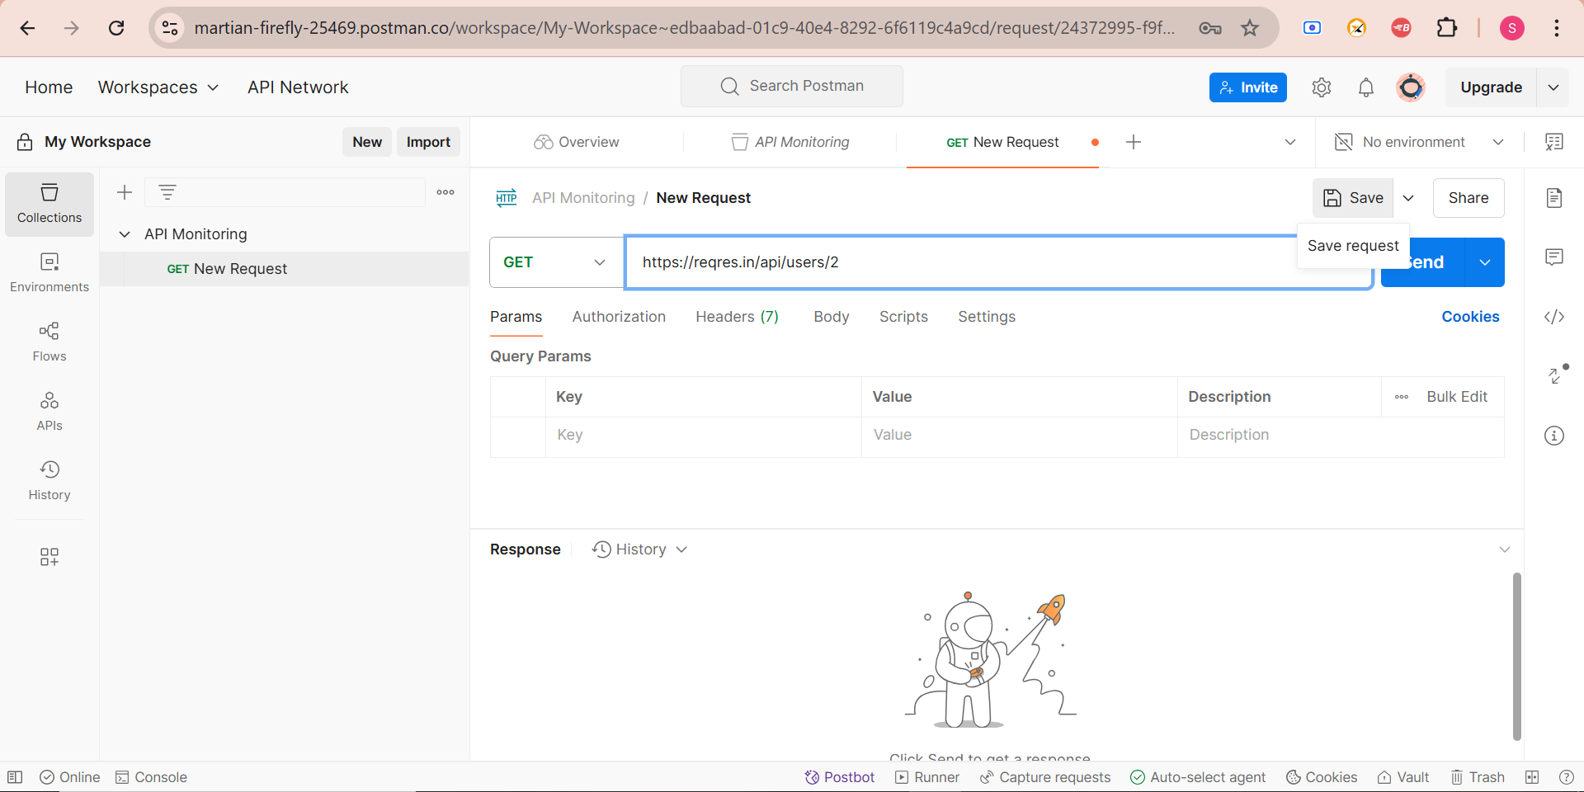Click plus icon to create new collection
Viewport: 1584px width, 792px height.
pos(125,192)
